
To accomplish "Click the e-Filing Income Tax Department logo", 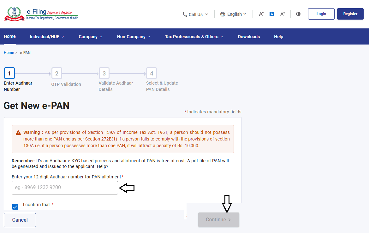I will (x=40, y=14).
